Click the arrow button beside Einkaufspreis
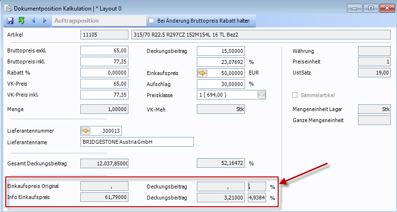 [202, 74]
